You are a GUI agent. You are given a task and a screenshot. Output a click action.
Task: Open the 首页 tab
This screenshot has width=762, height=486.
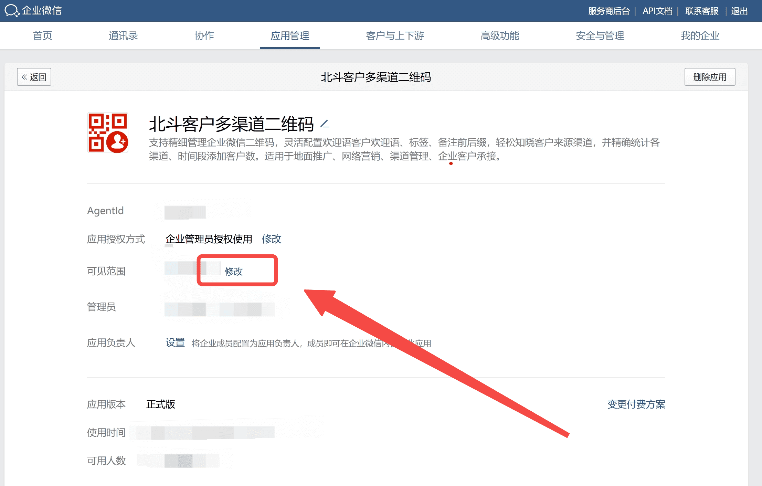(x=42, y=35)
